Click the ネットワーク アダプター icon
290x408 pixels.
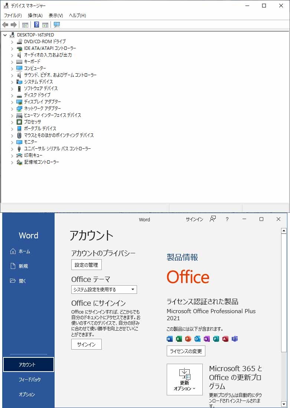coord(19,109)
